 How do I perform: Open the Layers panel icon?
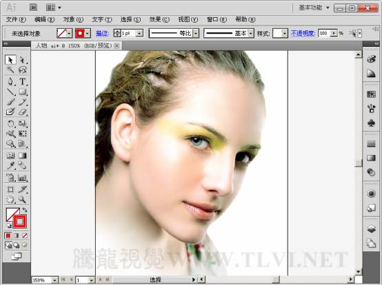click(x=371, y=229)
